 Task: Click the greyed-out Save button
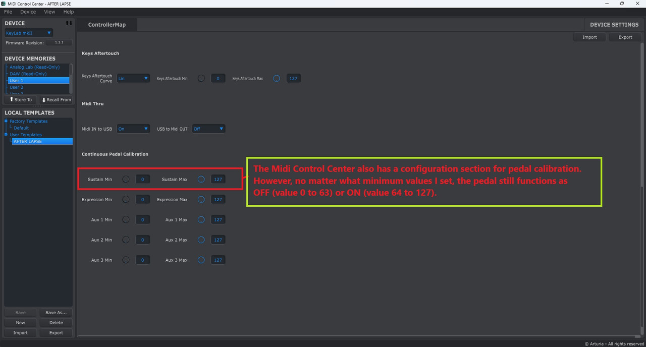click(x=20, y=312)
